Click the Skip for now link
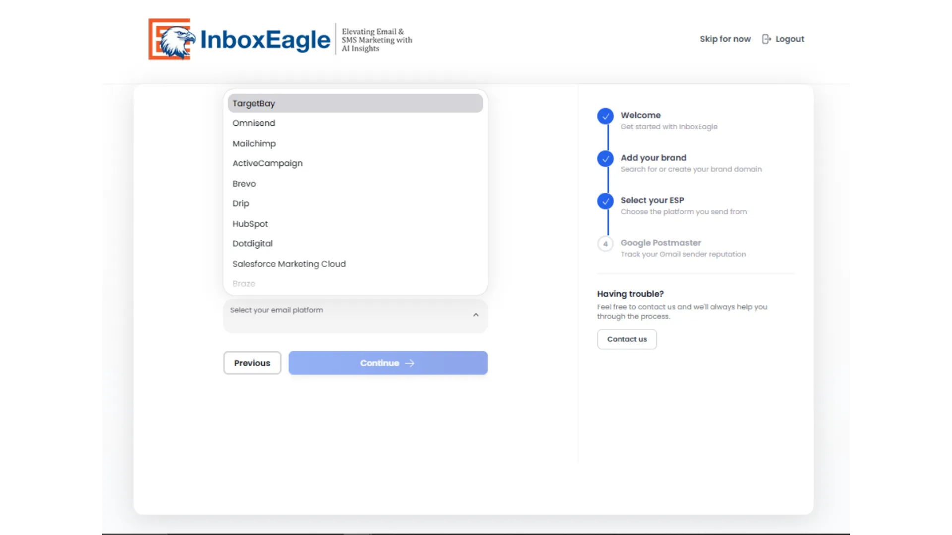952x535 pixels. click(x=725, y=39)
